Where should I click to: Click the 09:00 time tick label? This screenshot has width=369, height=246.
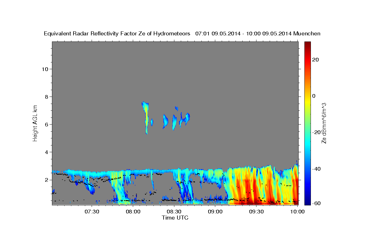click(x=215, y=212)
